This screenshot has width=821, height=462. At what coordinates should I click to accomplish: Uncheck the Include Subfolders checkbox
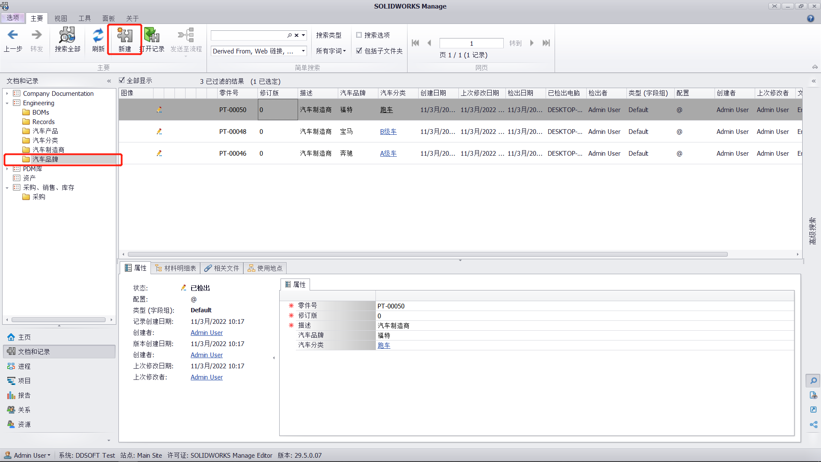(359, 50)
